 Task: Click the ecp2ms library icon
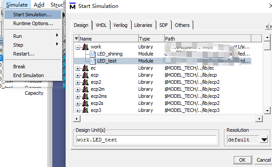[85, 96]
